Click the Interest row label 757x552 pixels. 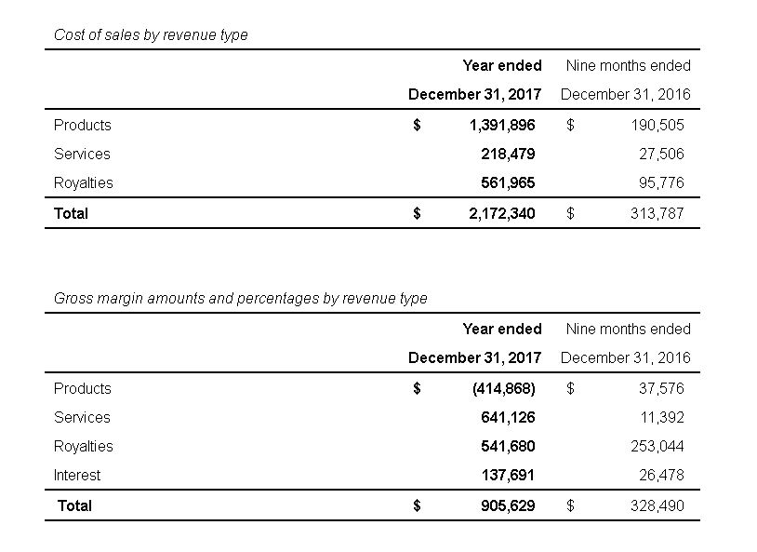coord(77,476)
